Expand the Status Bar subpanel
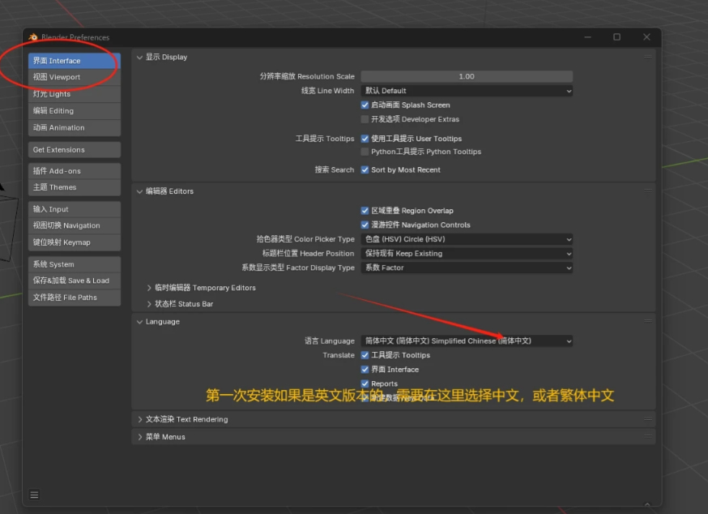This screenshot has width=708, height=514. [x=149, y=304]
